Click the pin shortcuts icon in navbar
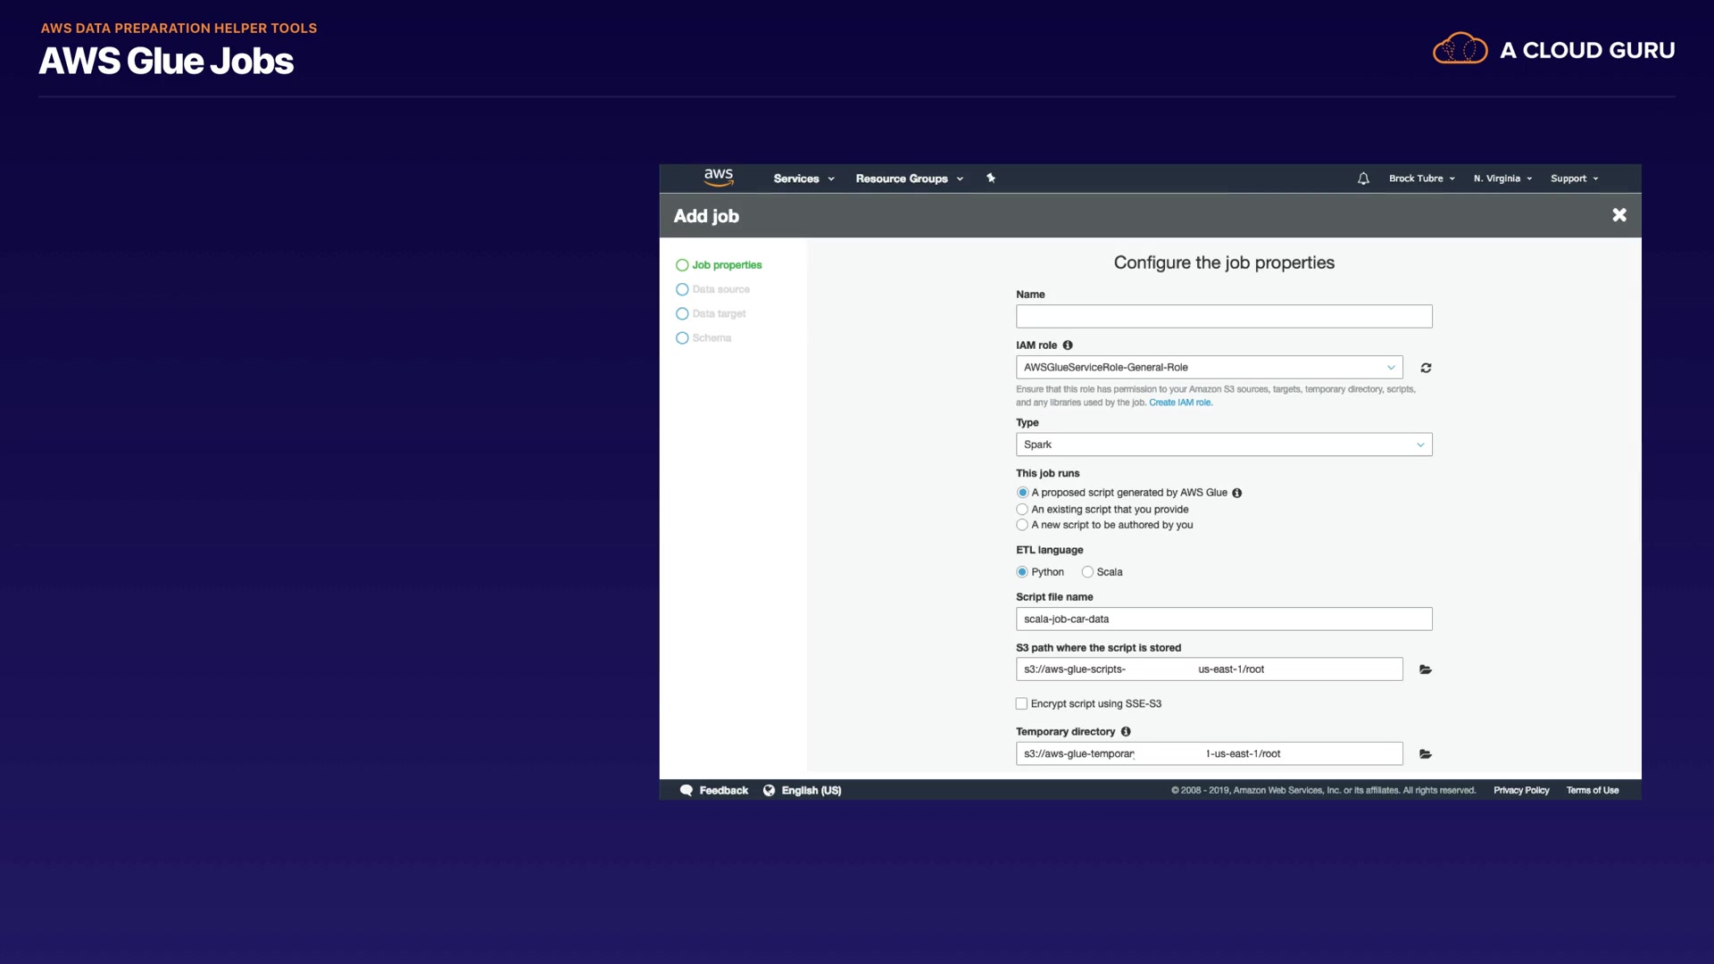The height and width of the screenshot is (964, 1714). tap(990, 179)
